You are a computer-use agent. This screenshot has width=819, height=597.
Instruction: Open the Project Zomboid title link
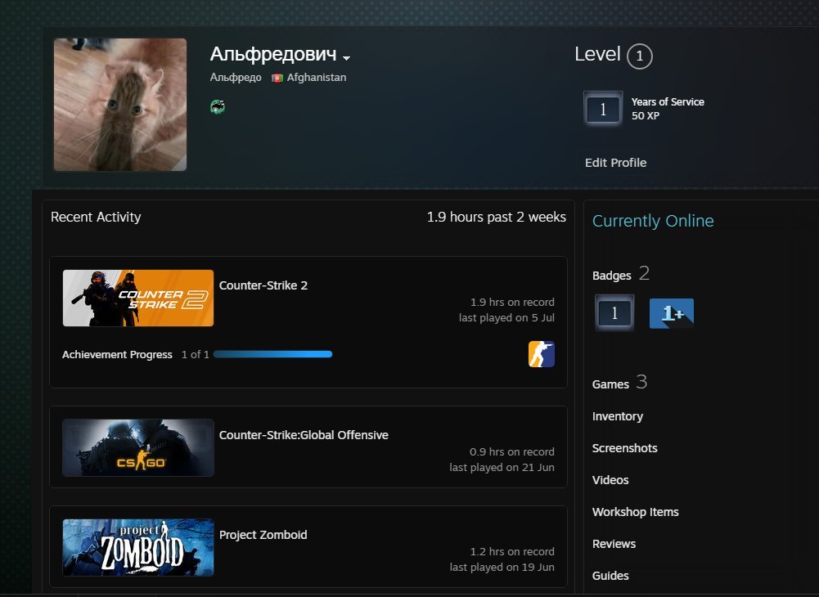tap(263, 535)
